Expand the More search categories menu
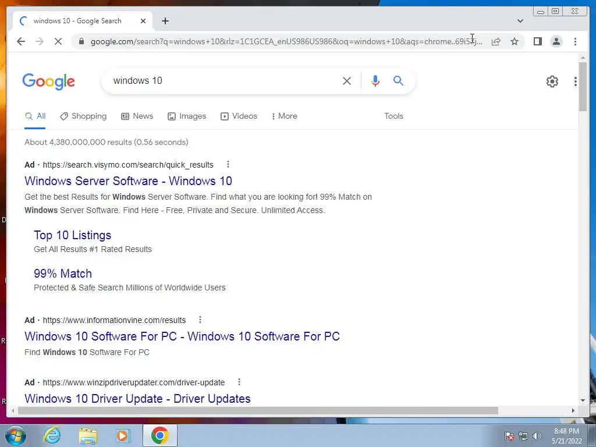Image resolution: width=596 pixels, height=447 pixels. click(284, 116)
